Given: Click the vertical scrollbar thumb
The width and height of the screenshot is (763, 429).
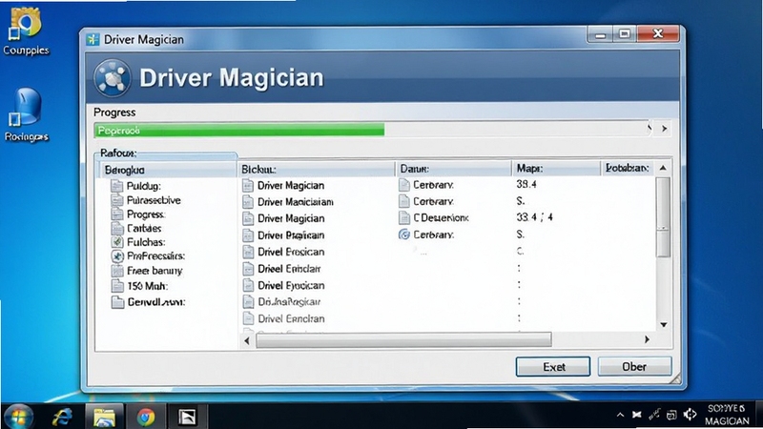Looking at the screenshot, I should 663,217.
